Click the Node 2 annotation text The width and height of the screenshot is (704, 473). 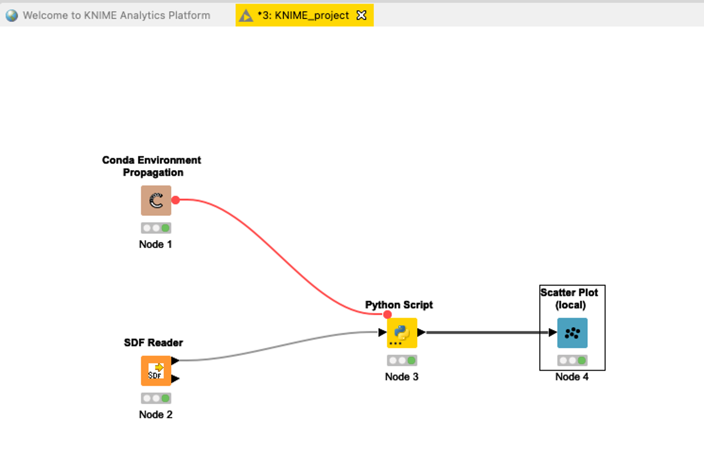156,415
